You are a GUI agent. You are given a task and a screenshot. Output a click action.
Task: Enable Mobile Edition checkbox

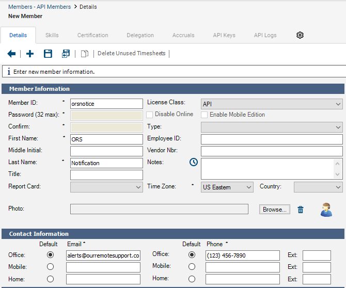coord(204,115)
